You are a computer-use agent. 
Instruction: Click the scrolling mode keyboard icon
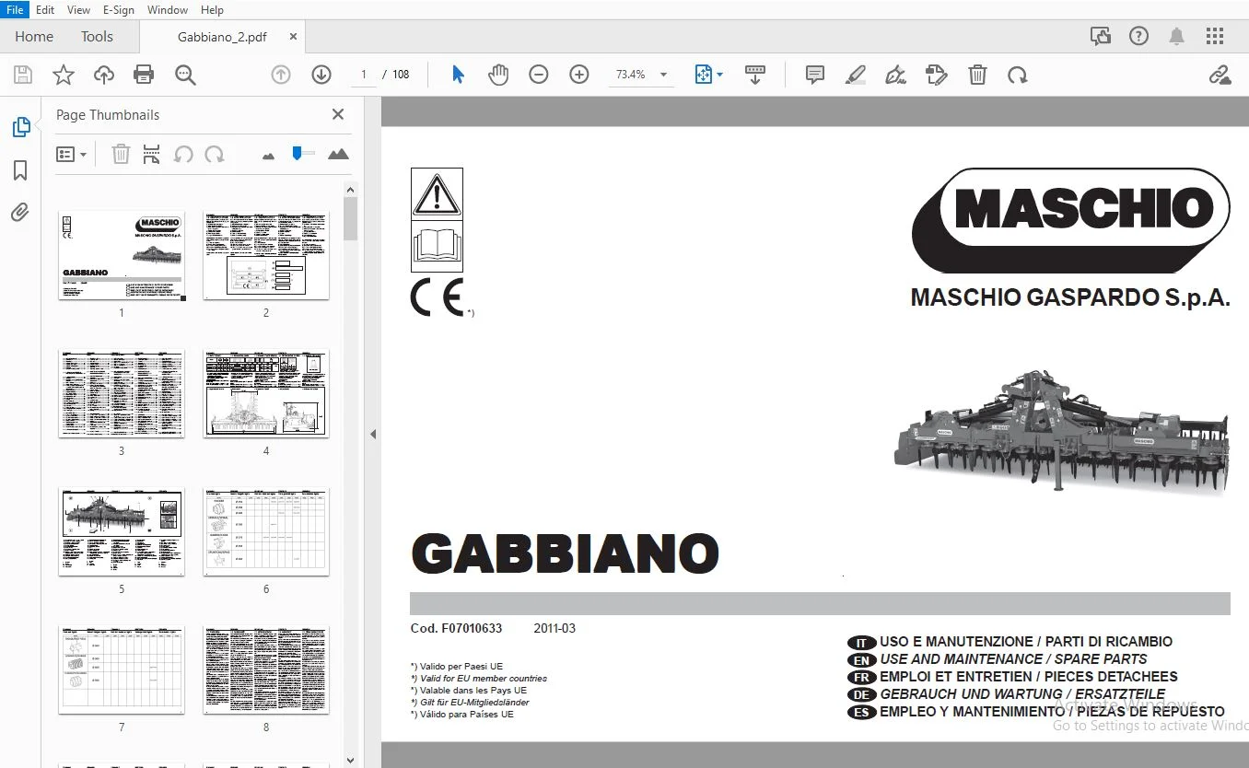click(x=755, y=75)
